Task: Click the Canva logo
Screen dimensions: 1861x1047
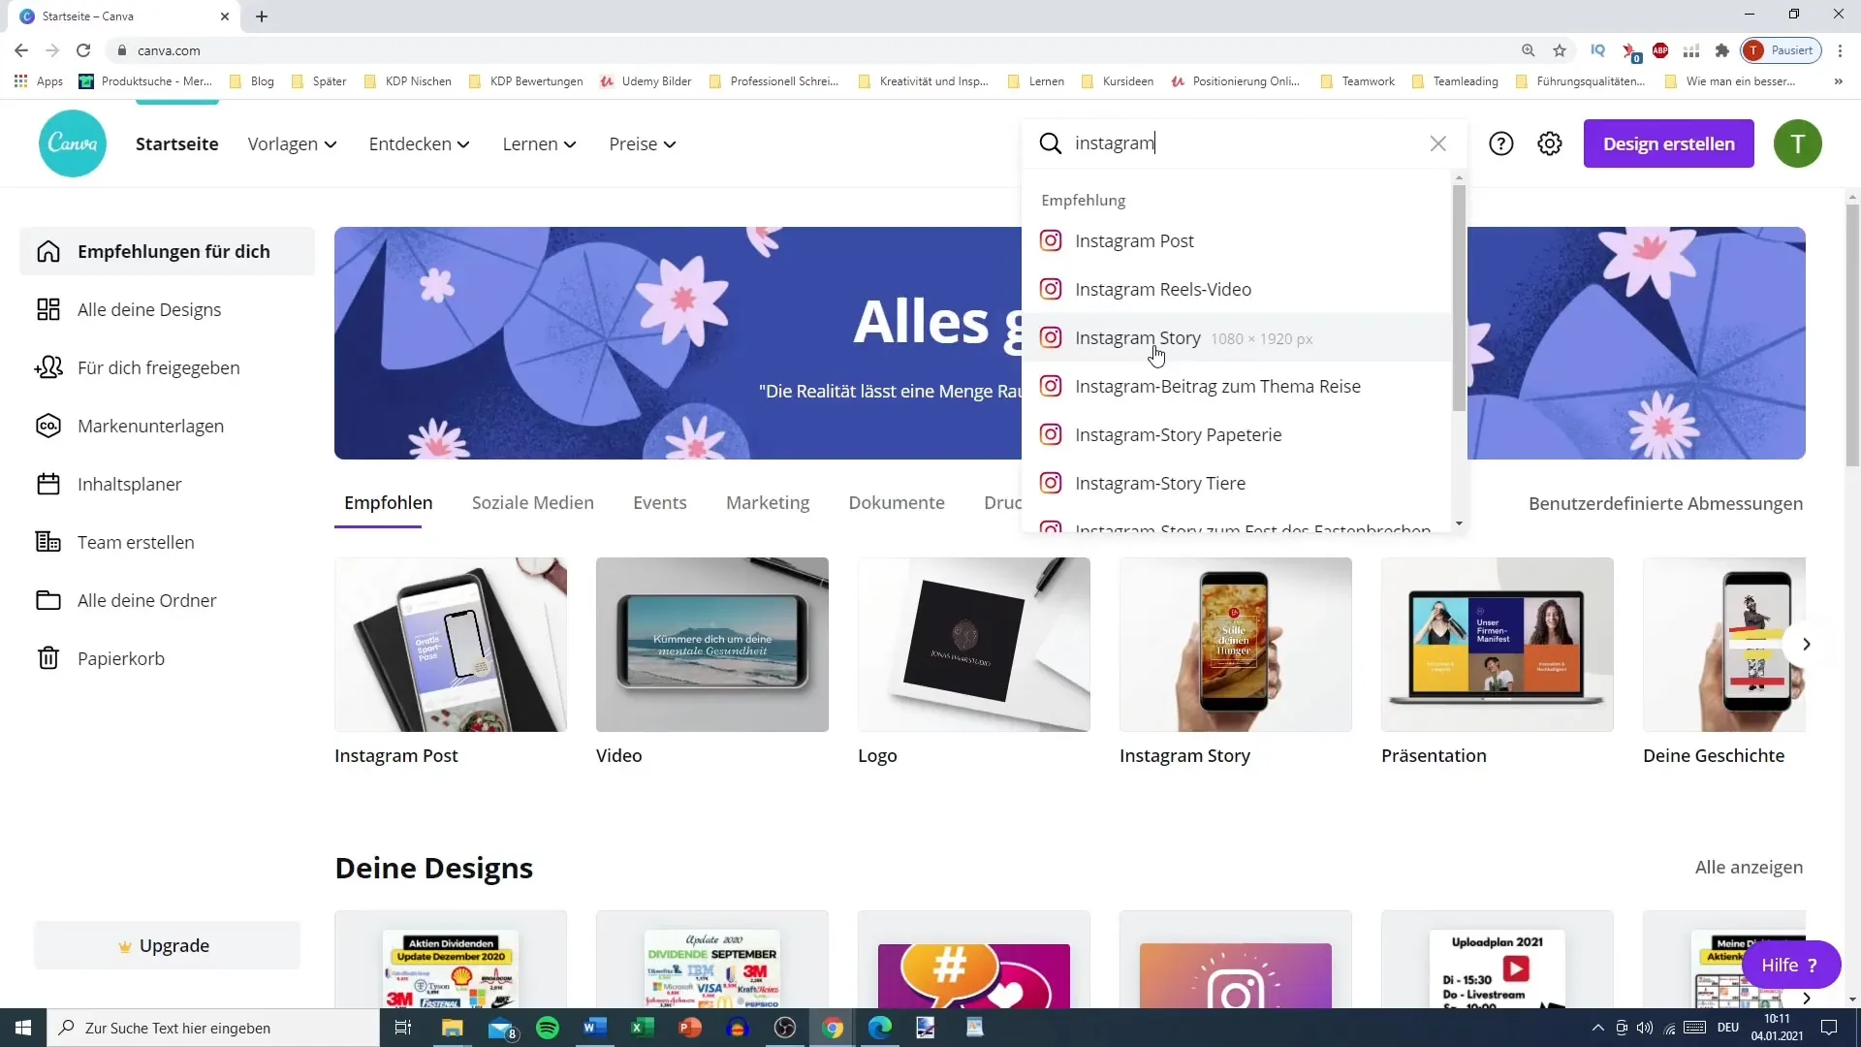Action: click(x=73, y=143)
